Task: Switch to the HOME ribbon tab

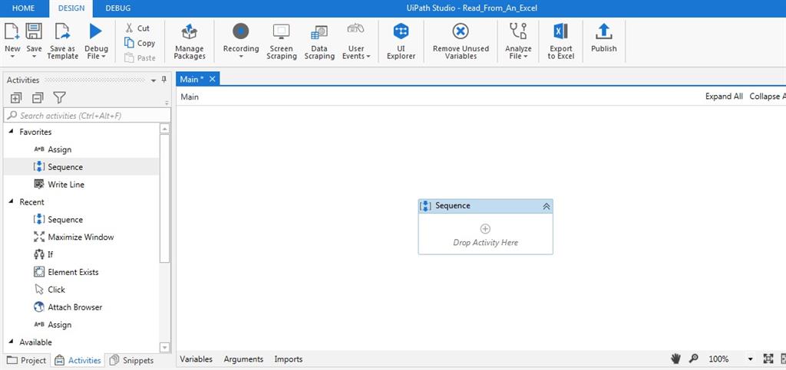Action: coord(24,8)
